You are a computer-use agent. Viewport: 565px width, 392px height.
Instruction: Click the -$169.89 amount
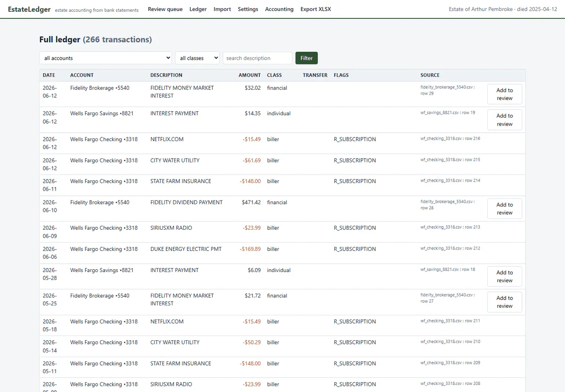tap(250, 249)
